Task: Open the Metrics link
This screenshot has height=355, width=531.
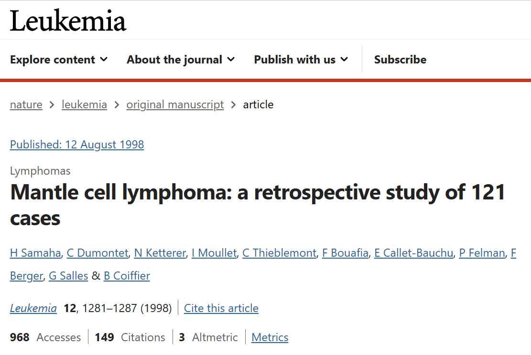Action: pyautogui.click(x=270, y=337)
